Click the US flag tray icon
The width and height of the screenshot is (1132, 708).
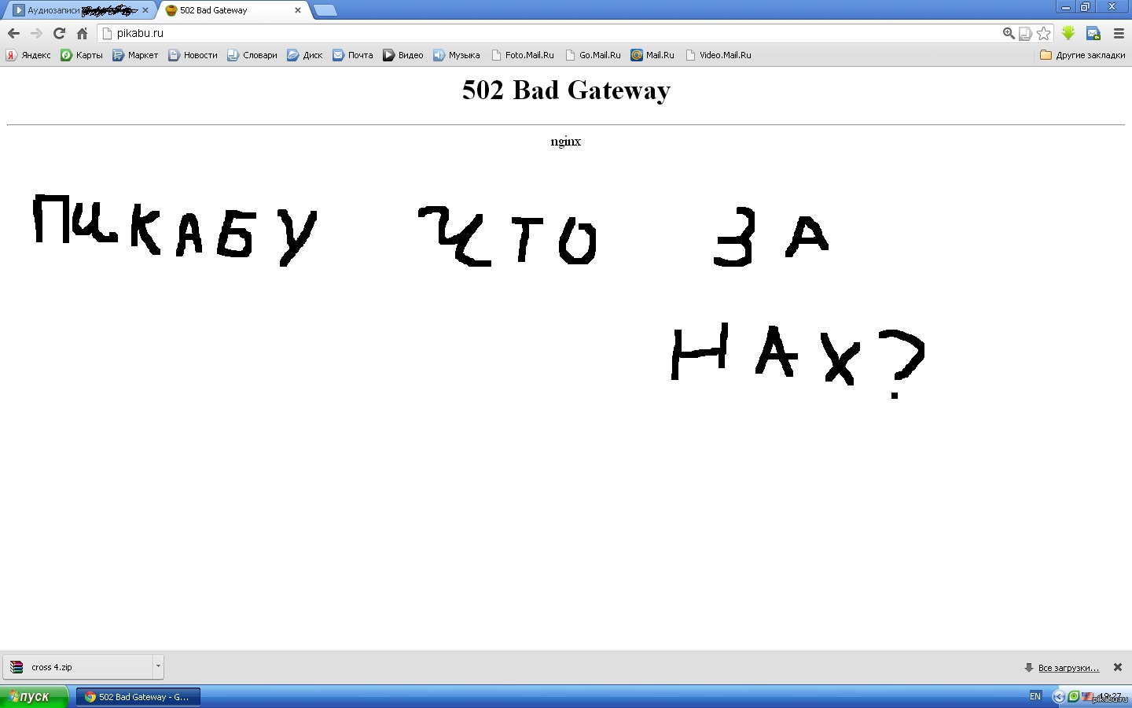(x=1087, y=697)
